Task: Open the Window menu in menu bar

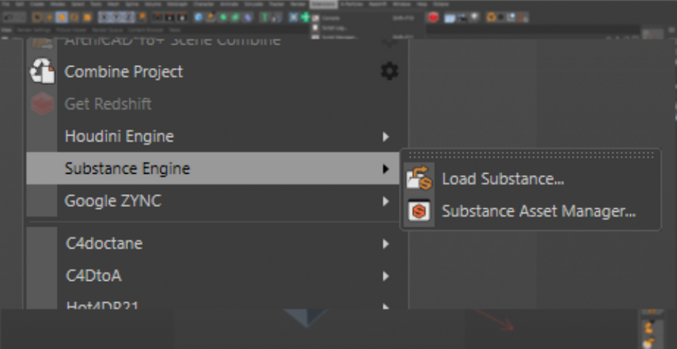Action: coord(401,4)
